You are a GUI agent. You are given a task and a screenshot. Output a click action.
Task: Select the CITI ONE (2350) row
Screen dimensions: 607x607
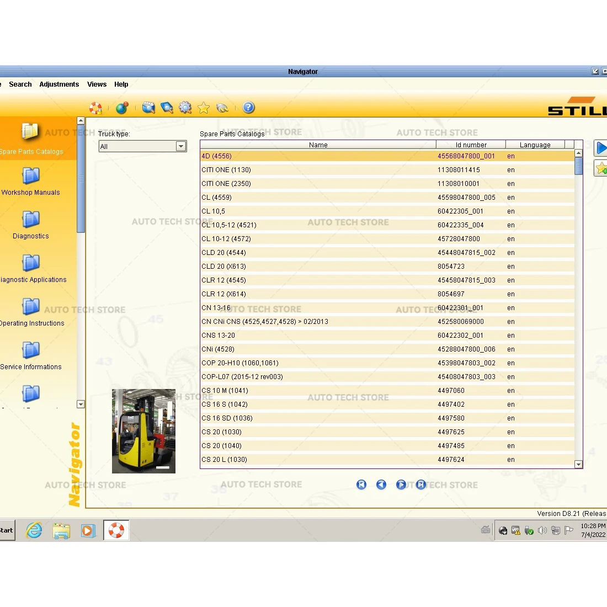pyautogui.click(x=387, y=184)
